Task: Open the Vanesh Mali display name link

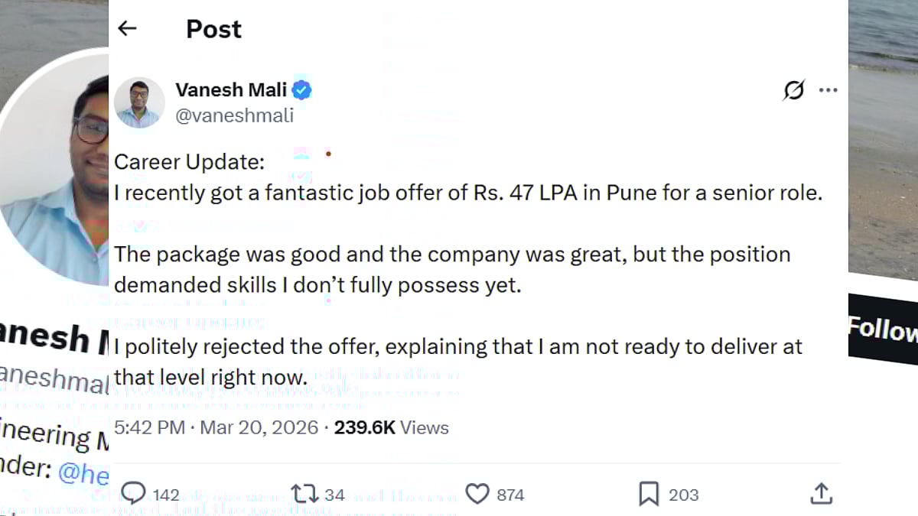Action: pos(231,90)
